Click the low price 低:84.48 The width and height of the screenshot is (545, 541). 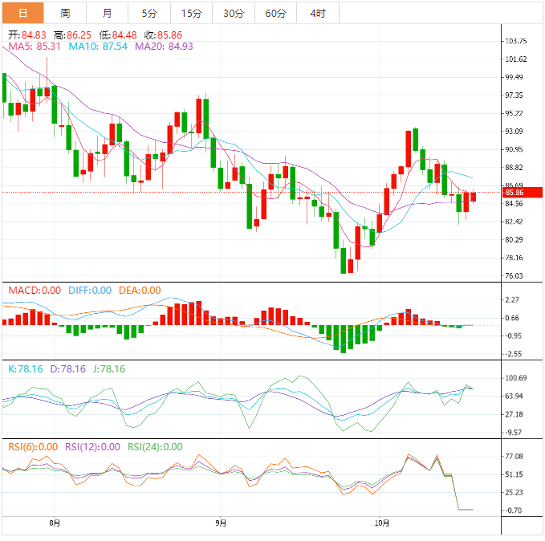pos(118,35)
